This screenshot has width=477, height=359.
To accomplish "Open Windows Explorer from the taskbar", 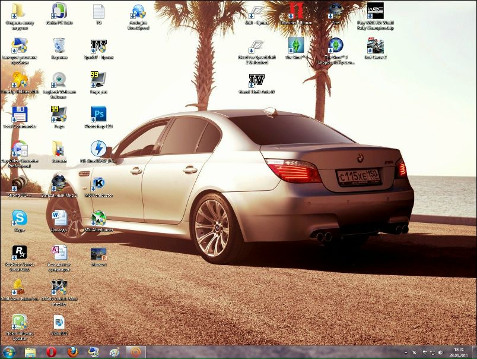I will (30, 352).
